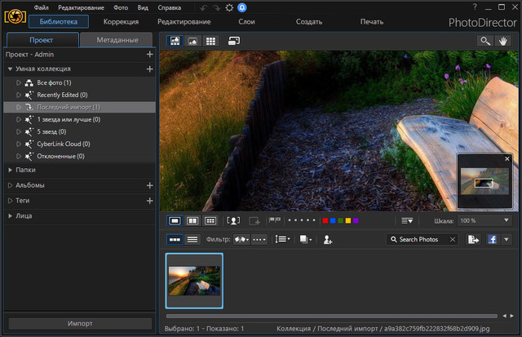Open the Справка menu
This screenshot has width=522, height=337.
170,7
